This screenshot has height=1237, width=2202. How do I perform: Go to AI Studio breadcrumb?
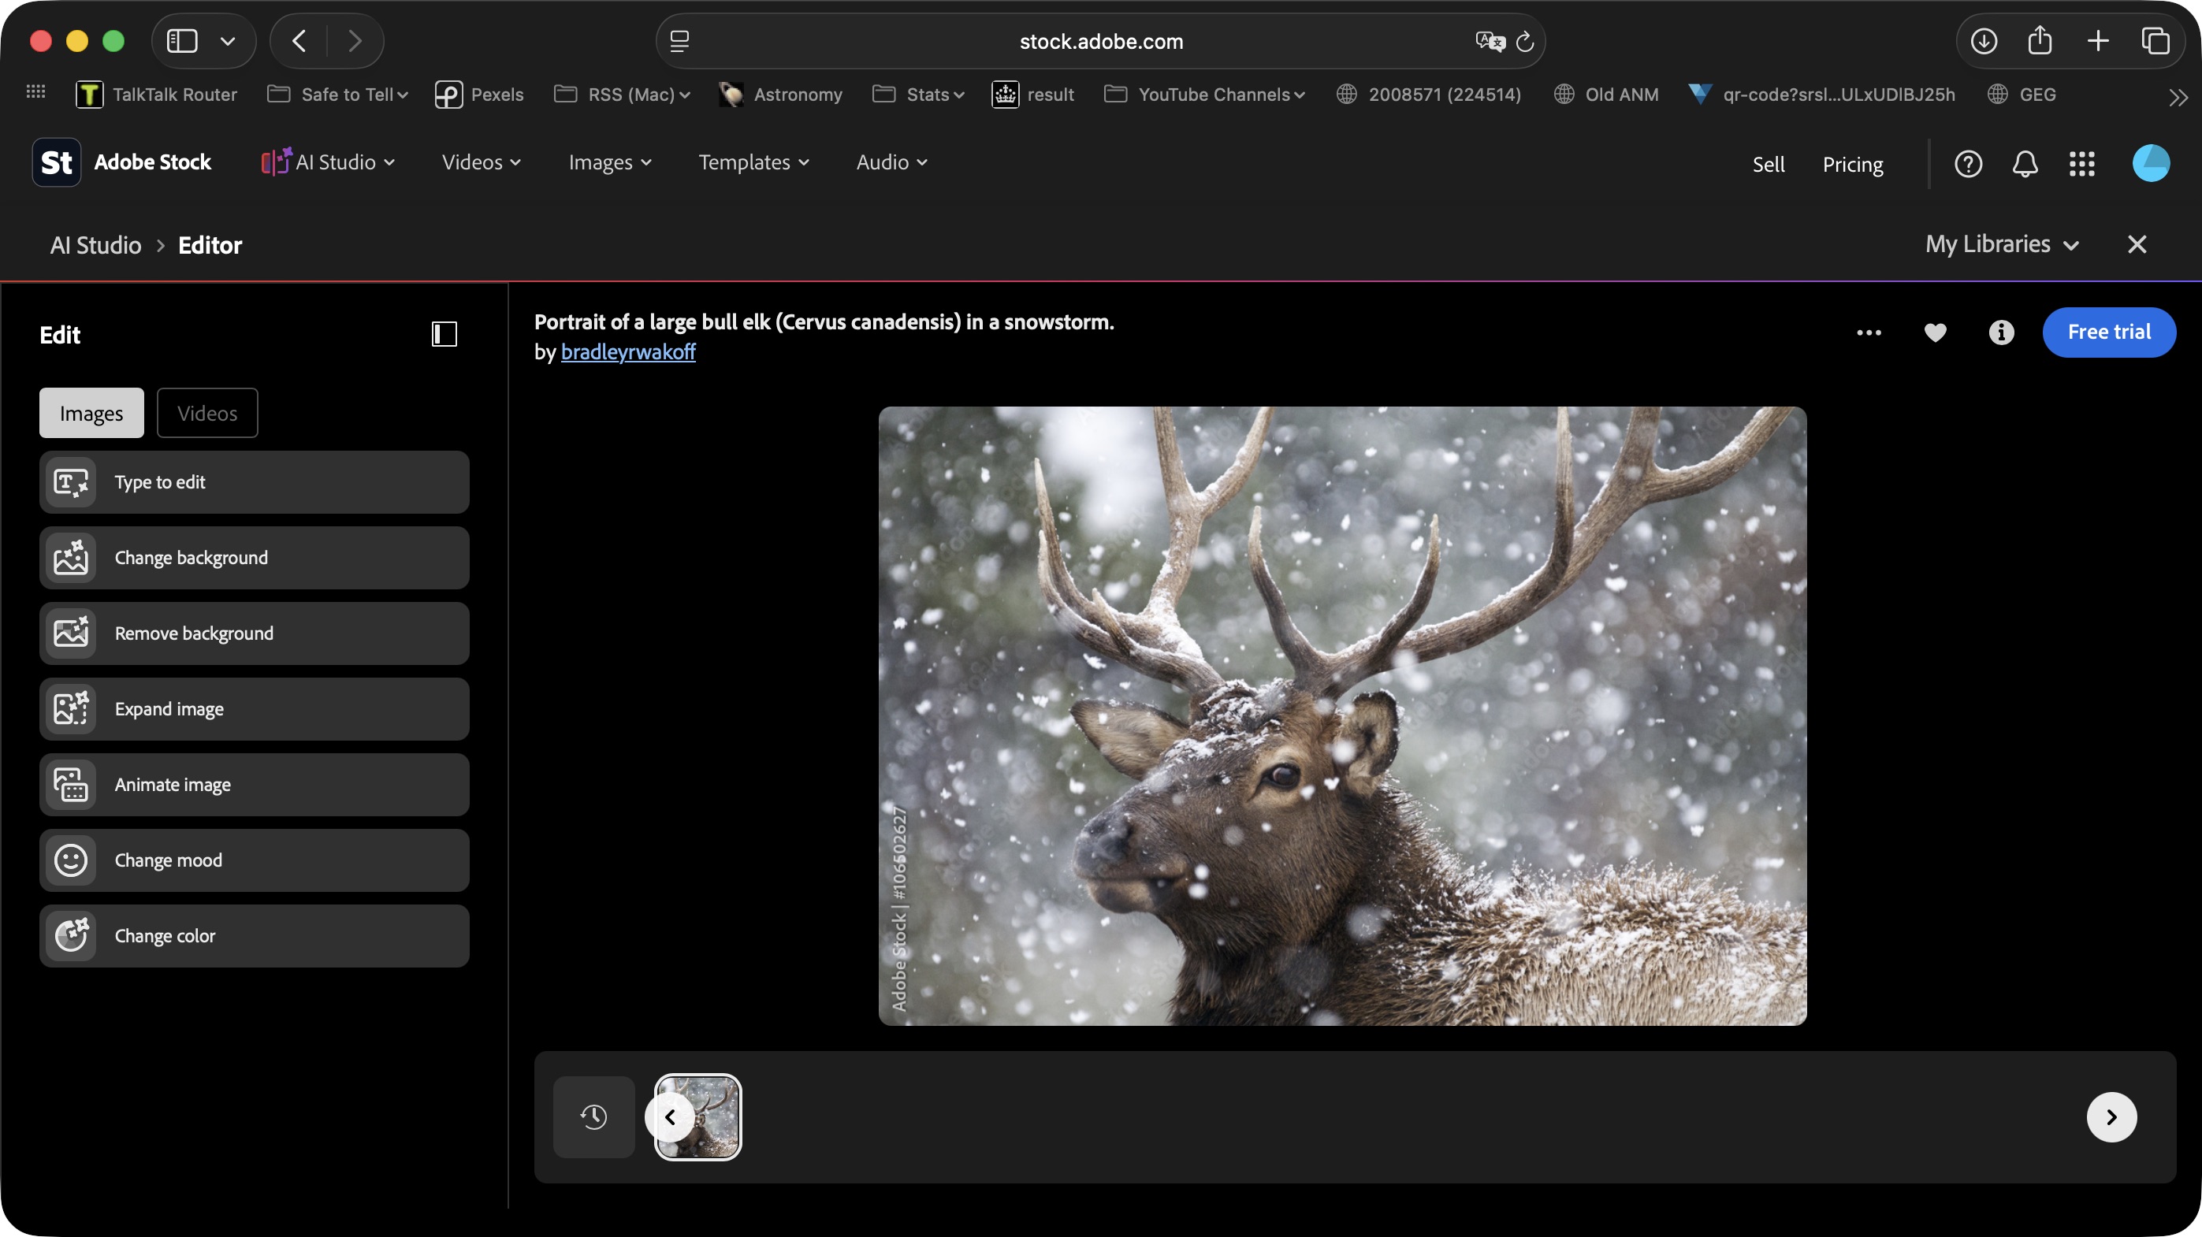point(95,246)
